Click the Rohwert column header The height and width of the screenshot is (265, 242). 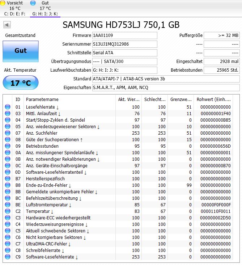click(213, 99)
